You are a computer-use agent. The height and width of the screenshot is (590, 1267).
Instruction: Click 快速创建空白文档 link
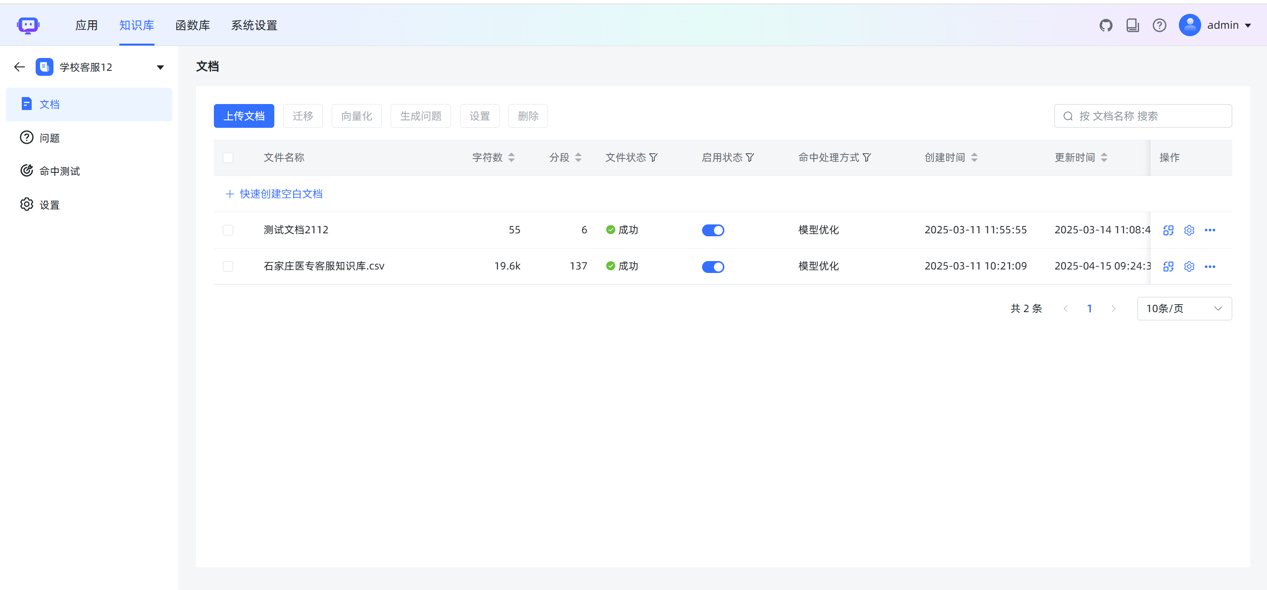(x=274, y=194)
